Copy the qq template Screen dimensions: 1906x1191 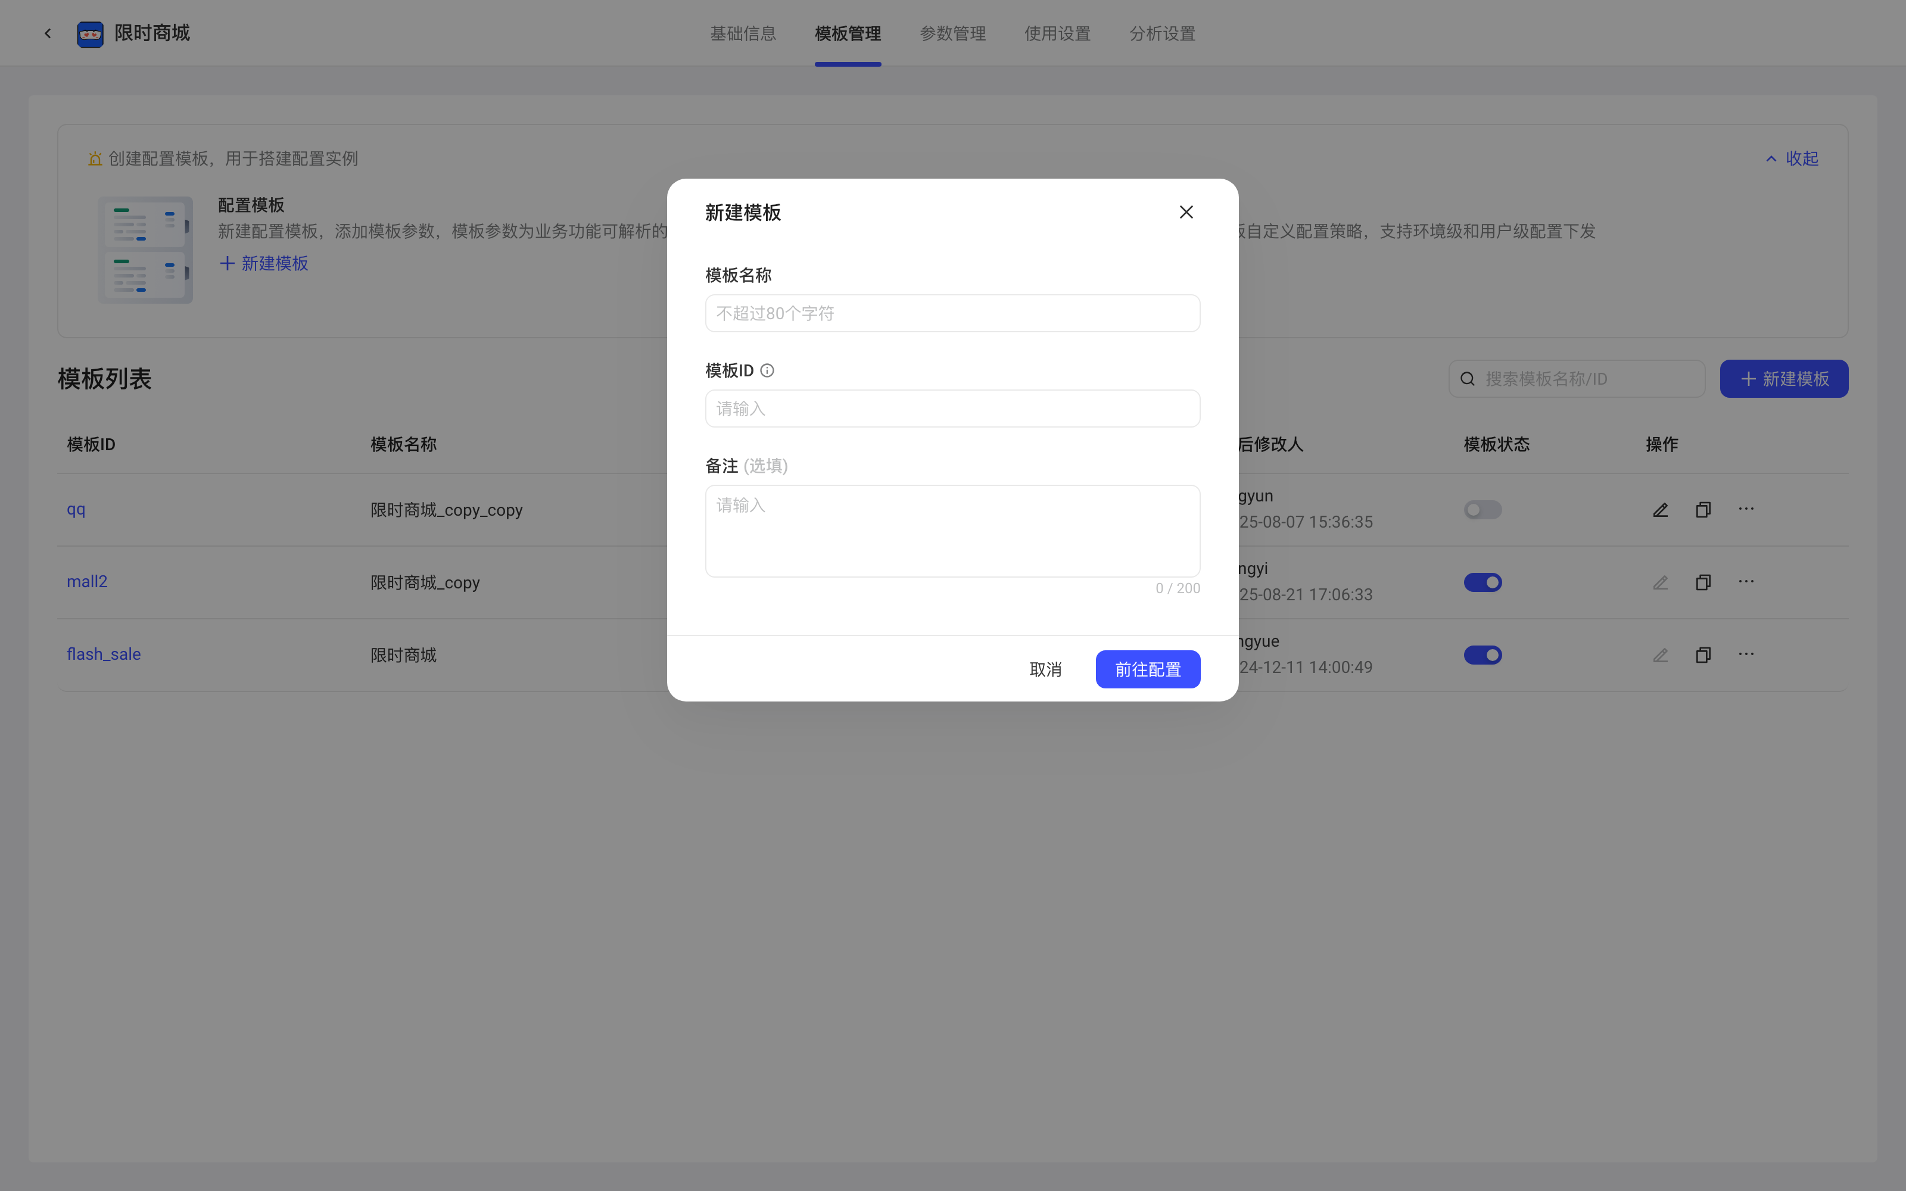(x=1703, y=510)
